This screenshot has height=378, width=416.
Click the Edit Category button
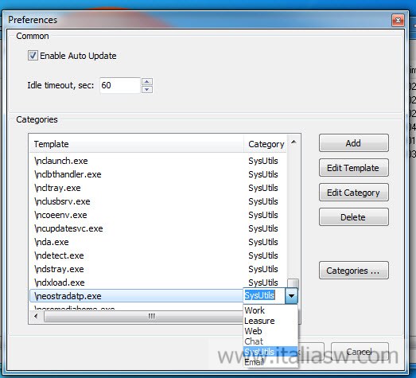354,193
